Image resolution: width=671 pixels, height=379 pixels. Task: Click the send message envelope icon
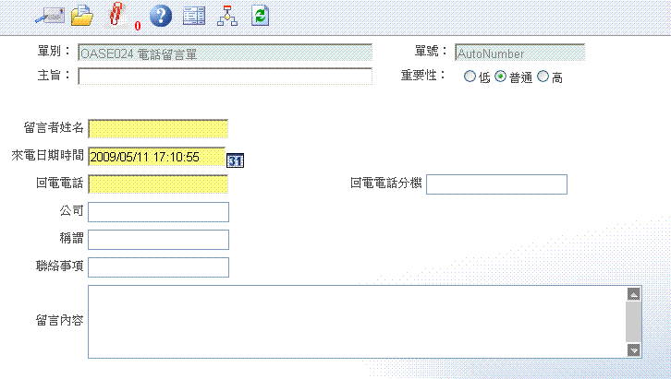(x=49, y=15)
